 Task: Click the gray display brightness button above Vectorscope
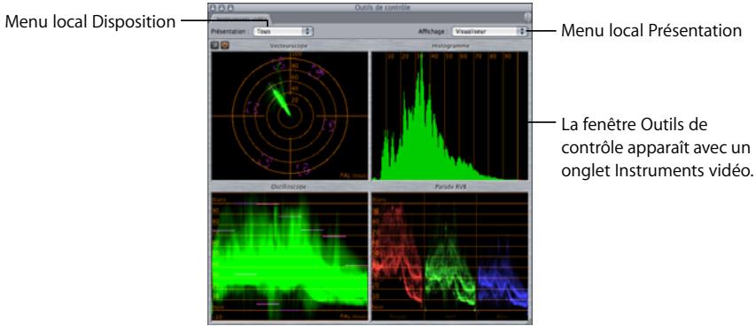215,45
